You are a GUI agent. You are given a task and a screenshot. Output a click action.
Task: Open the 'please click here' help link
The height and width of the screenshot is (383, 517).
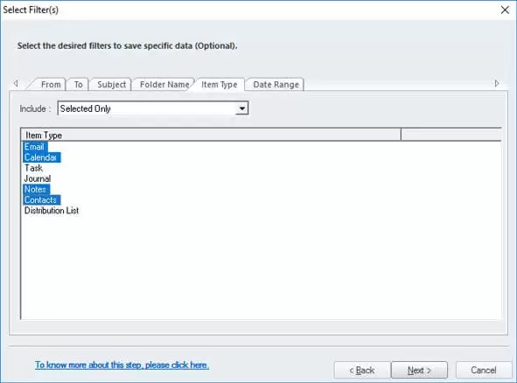(122, 365)
